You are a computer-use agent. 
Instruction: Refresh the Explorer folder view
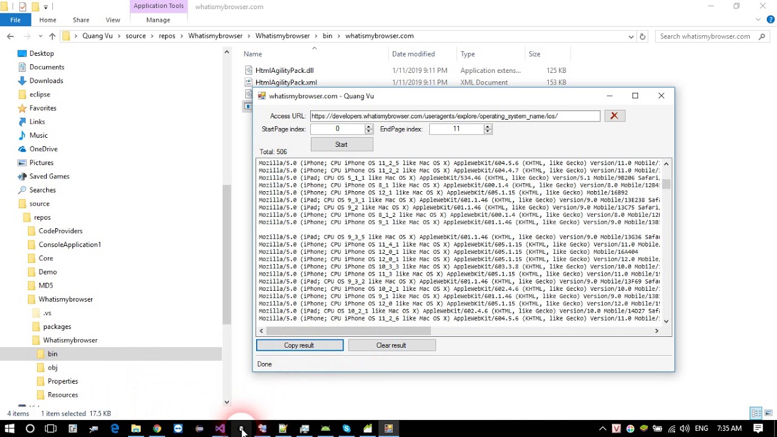(x=643, y=36)
